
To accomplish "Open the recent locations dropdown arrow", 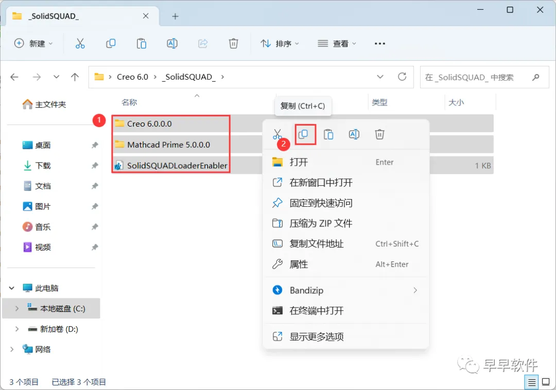I will point(57,77).
